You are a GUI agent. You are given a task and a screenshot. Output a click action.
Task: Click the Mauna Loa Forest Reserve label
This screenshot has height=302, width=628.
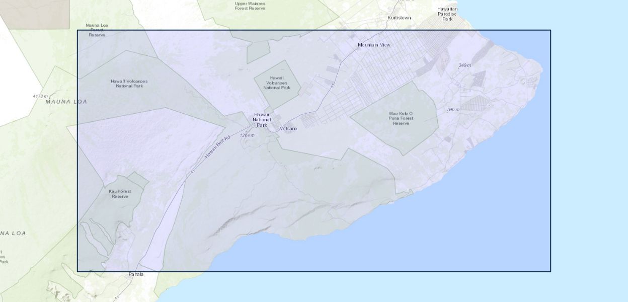click(x=97, y=30)
